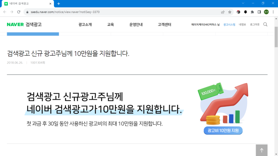
Task: Open a new browser tab
Action: [x=58, y=3]
